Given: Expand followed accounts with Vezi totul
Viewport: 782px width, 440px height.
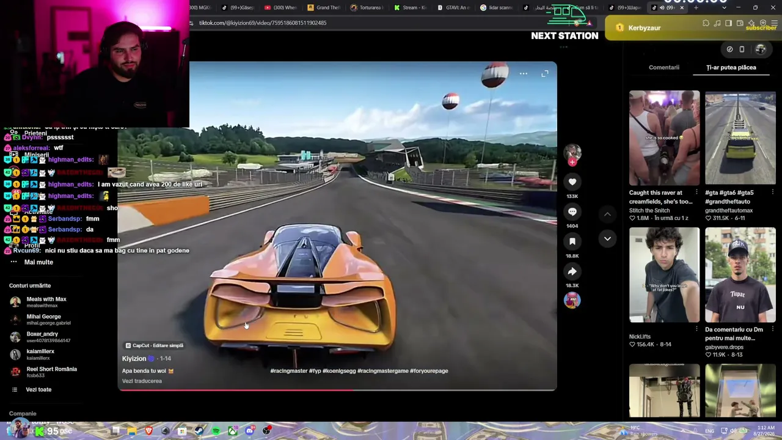Looking at the screenshot, I should coord(38,389).
